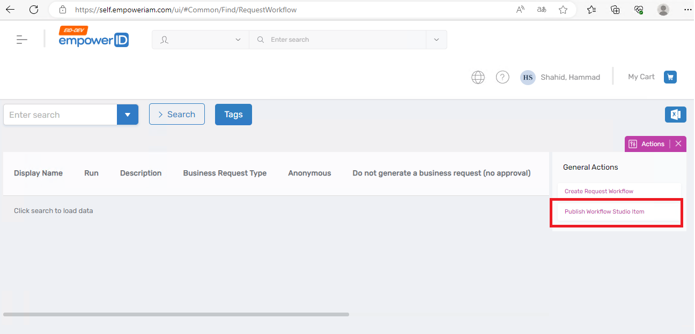Open the blue filter dropdown arrow
This screenshot has height=334, width=695.
[x=128, y=115]
